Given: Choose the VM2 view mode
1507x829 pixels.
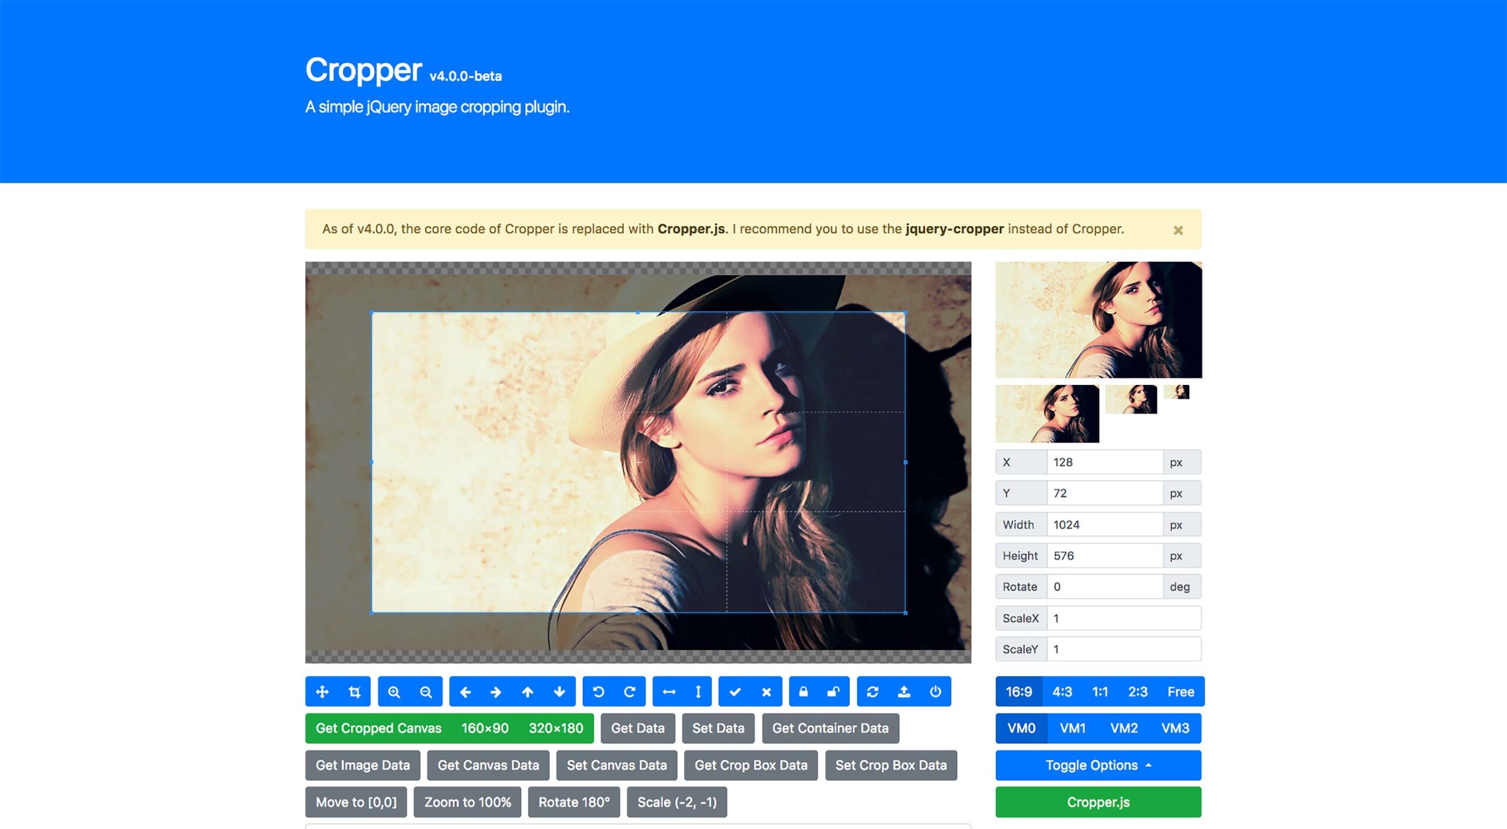Looking at the screenshot, I should (x=1123, y=728).
